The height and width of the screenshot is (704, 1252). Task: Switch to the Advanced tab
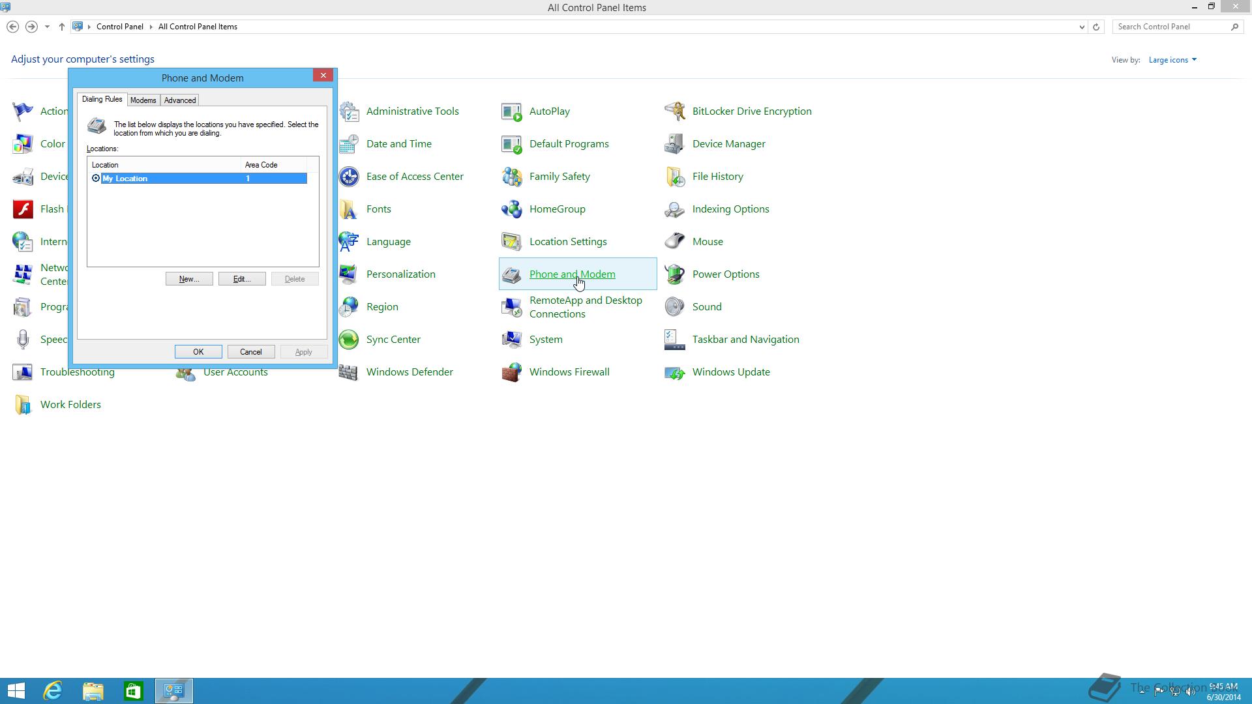click(x=180, y=100)
